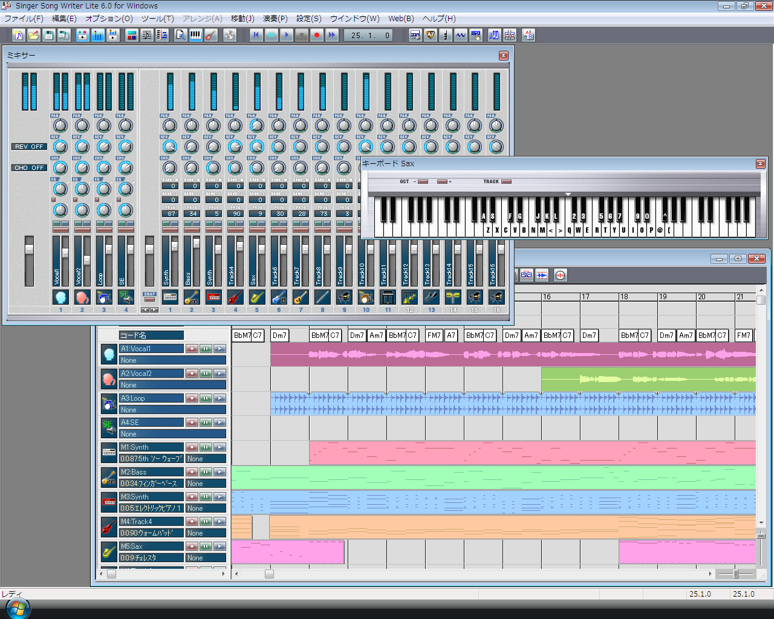Toggle CHO OFF button in mixer

[x=29, y=168]
